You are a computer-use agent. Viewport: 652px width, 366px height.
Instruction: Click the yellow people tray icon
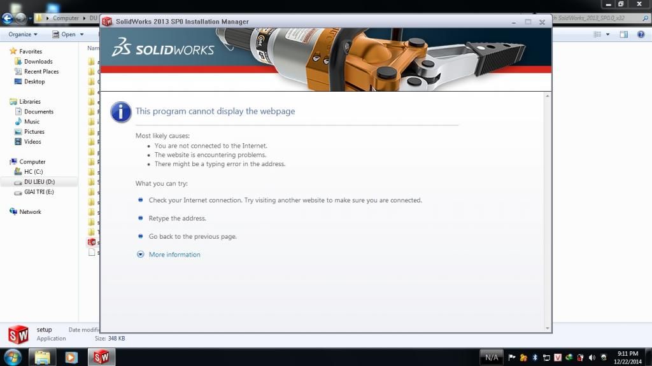[523, 357]
